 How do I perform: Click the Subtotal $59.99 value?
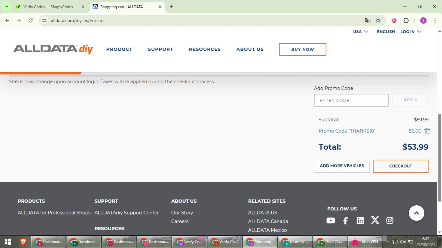click(x=421, y=119)
